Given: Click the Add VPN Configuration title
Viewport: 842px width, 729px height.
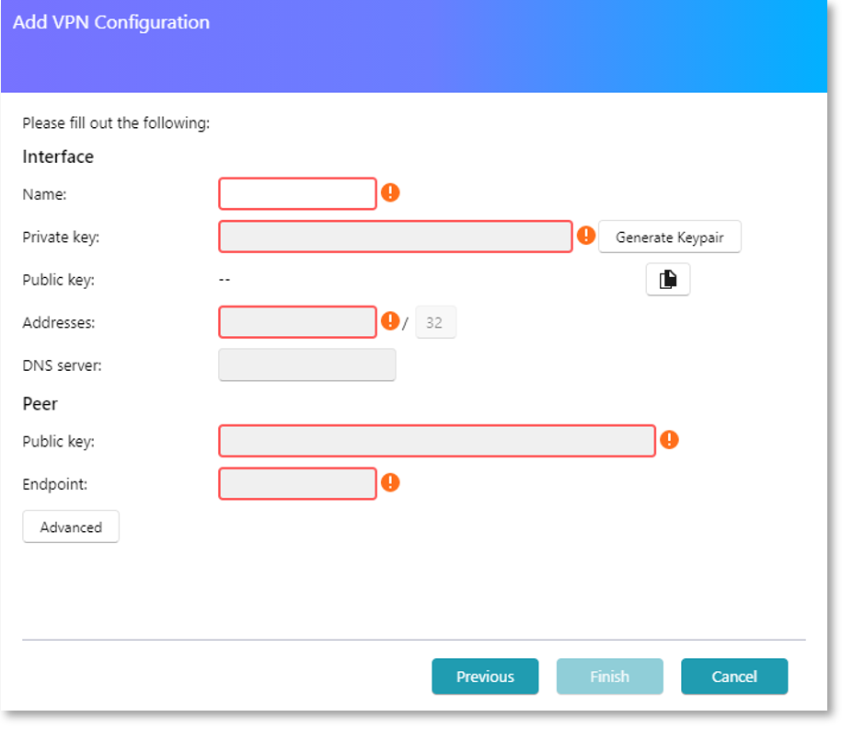Looking at the screenshot, I should (x=111, y=23).
